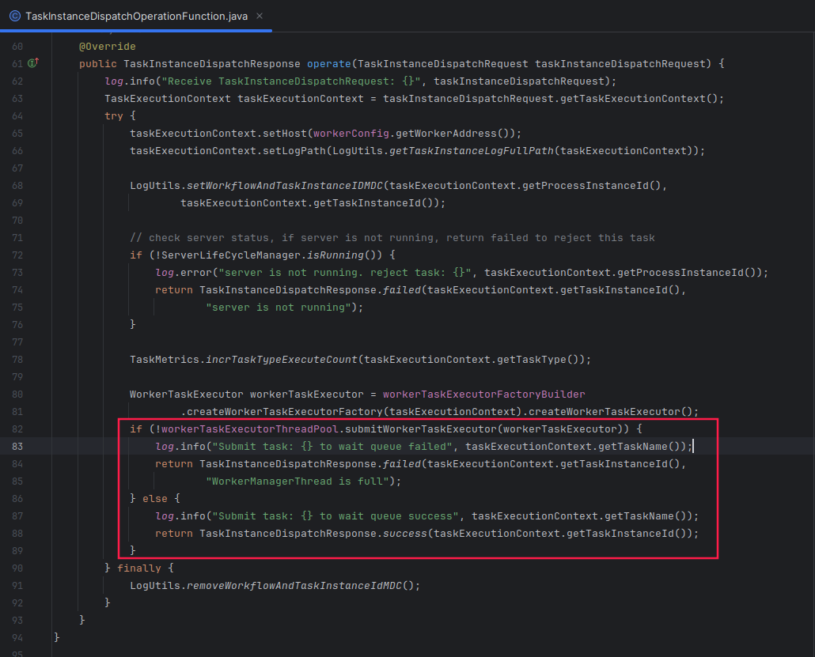Viewport: 815px width, 657px height.
Task: Click the "server is not running" string on line 75
Action: click(x=278, y=307)
